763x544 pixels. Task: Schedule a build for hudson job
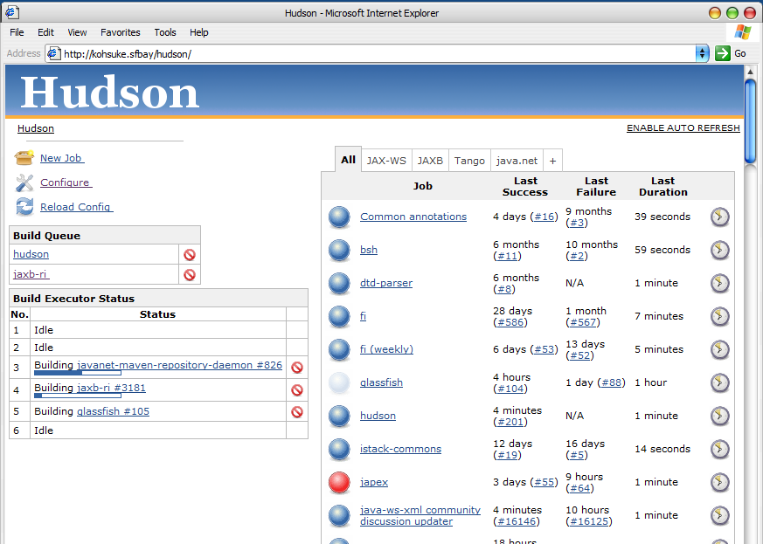(719, 416)
